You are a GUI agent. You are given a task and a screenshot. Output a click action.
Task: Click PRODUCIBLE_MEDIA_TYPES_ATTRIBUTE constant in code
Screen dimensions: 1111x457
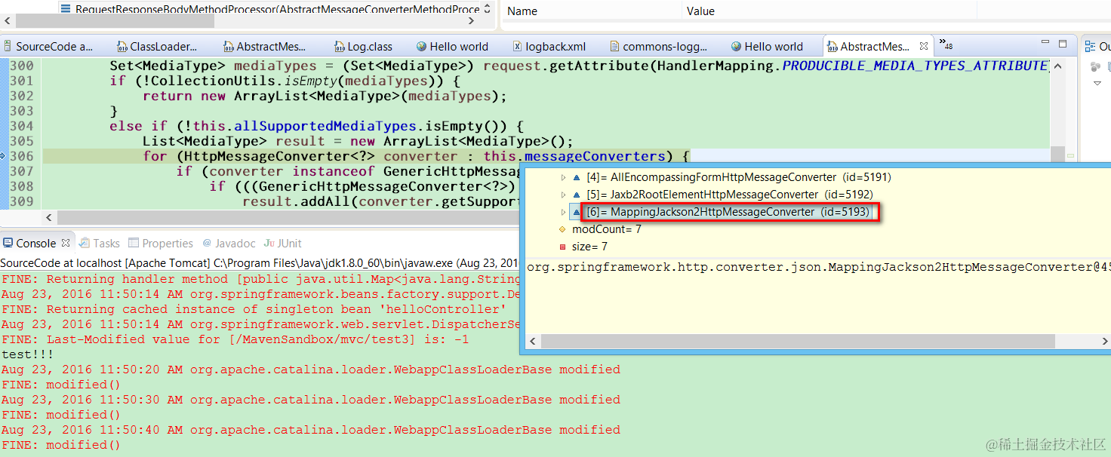915,66
